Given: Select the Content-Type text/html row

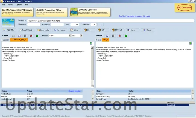Looking at the screenshot, I should click(x=143, y=99).
